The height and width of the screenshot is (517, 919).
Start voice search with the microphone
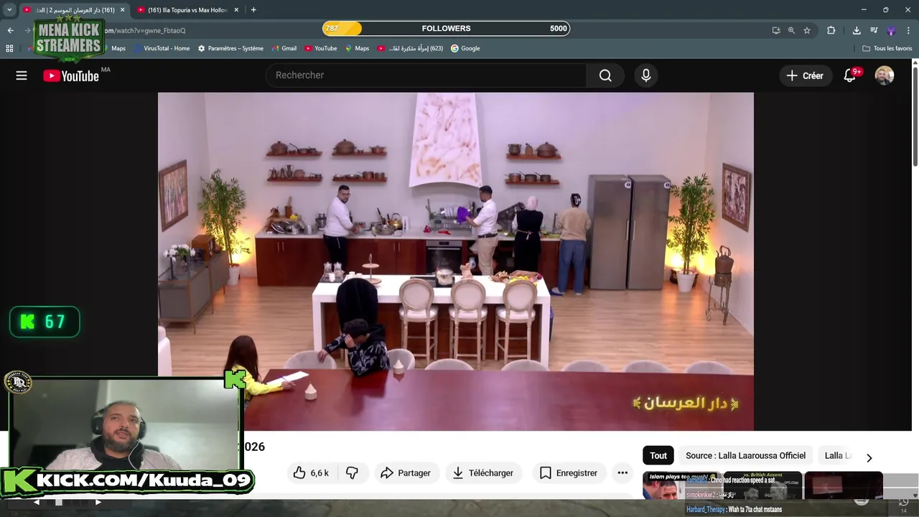pyautogui.click(x=646, y=75)
